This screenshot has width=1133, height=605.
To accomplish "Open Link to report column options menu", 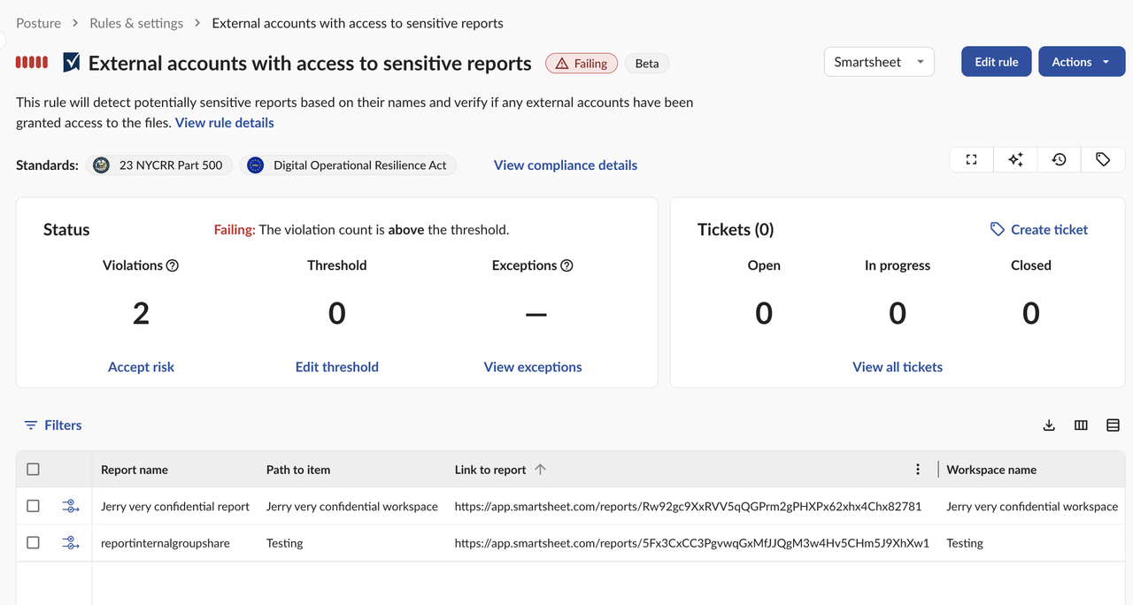I will (x=918, y=470).
